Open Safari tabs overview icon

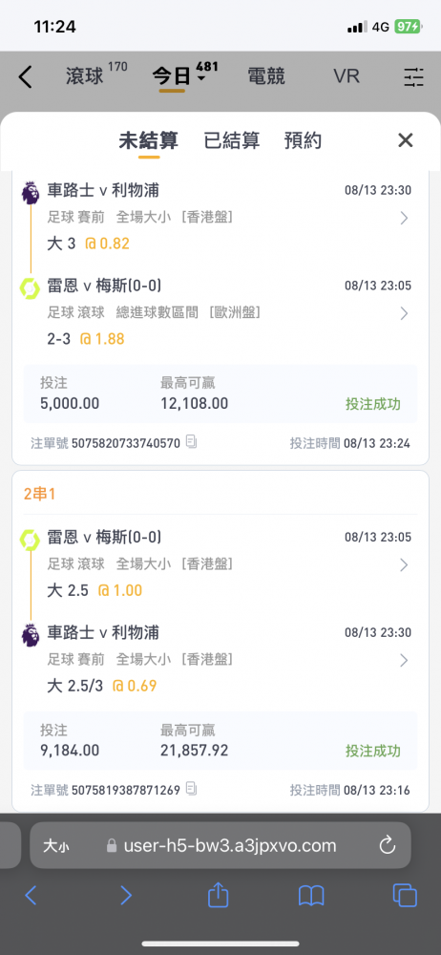tap(405, 896)
